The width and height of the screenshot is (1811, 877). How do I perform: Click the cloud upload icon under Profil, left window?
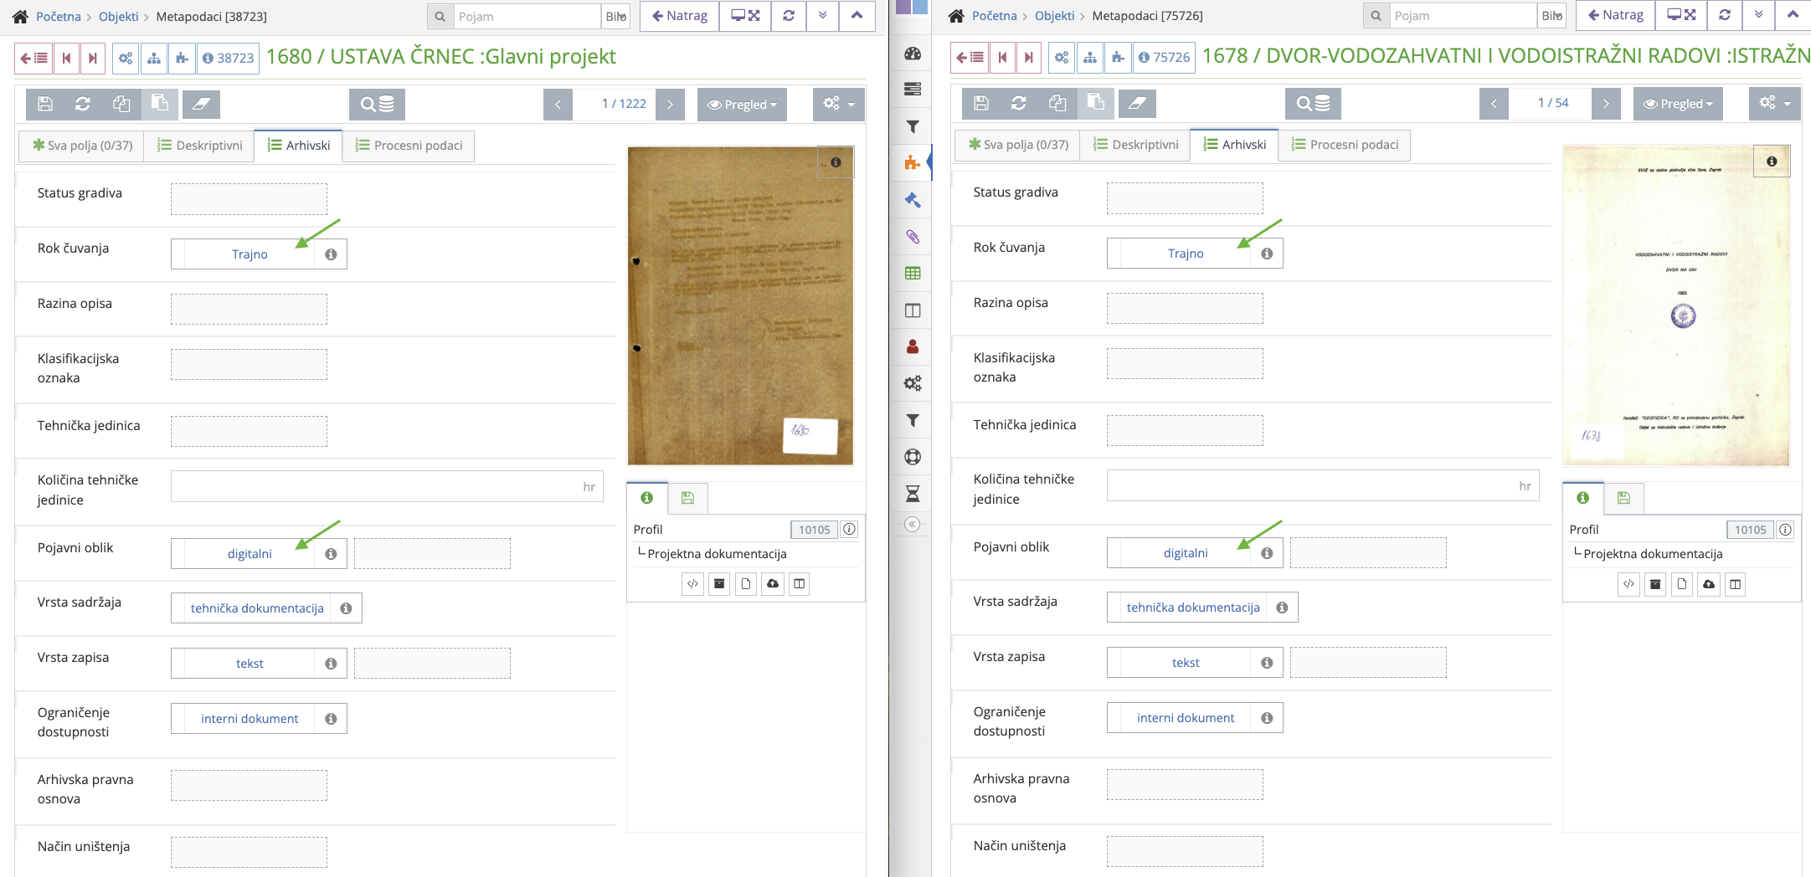pyautogui.click(x=773, y=583)
